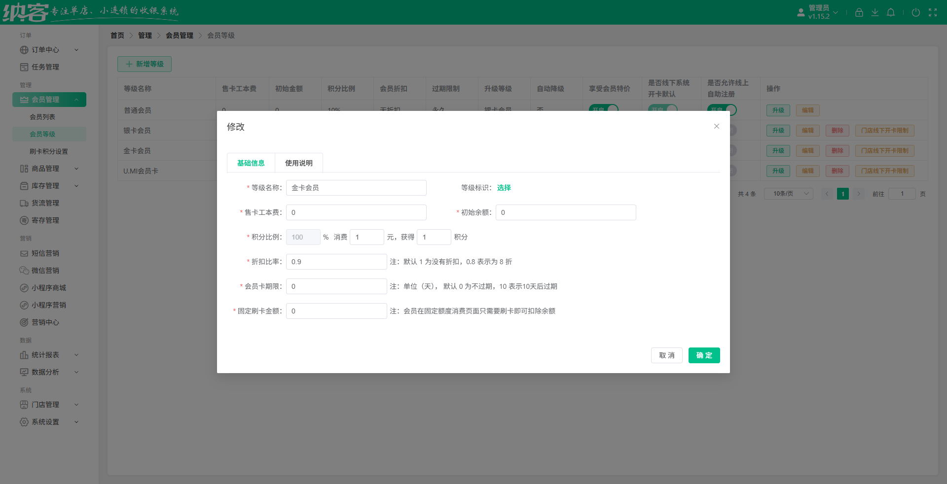Select 货流管理 in the sidebar

(x=45, y=203)
